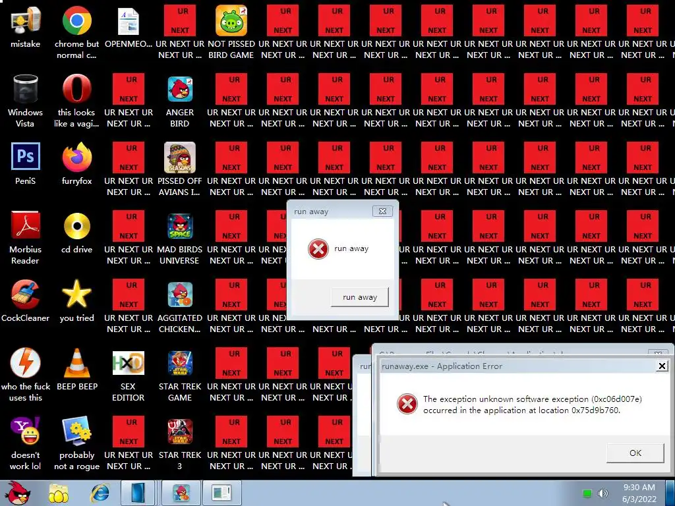Switch to the blue taskbar window item

(x=138, y=493)
